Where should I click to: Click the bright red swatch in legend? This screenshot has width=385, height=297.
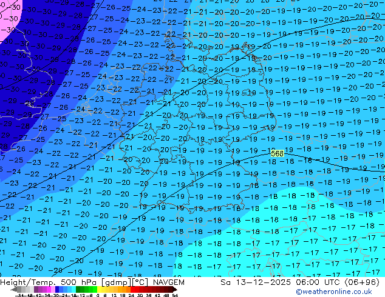pyautogui.click(x=132, y=290)
